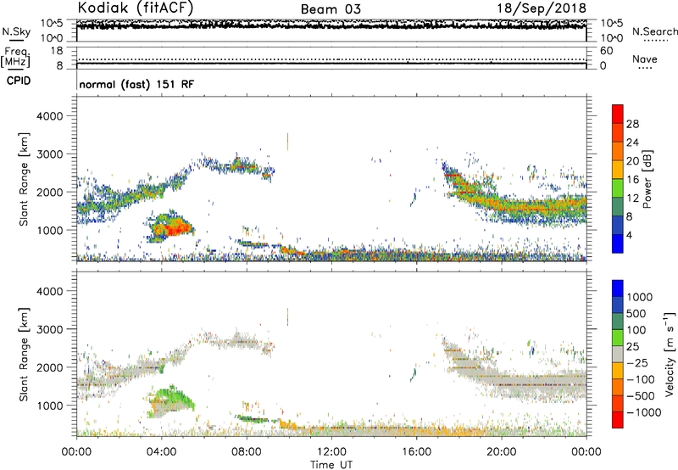The height and width of the screenshot is (470, 678).
Task: Click the "20:00" time axis label
Action: (x=502, y=452)
